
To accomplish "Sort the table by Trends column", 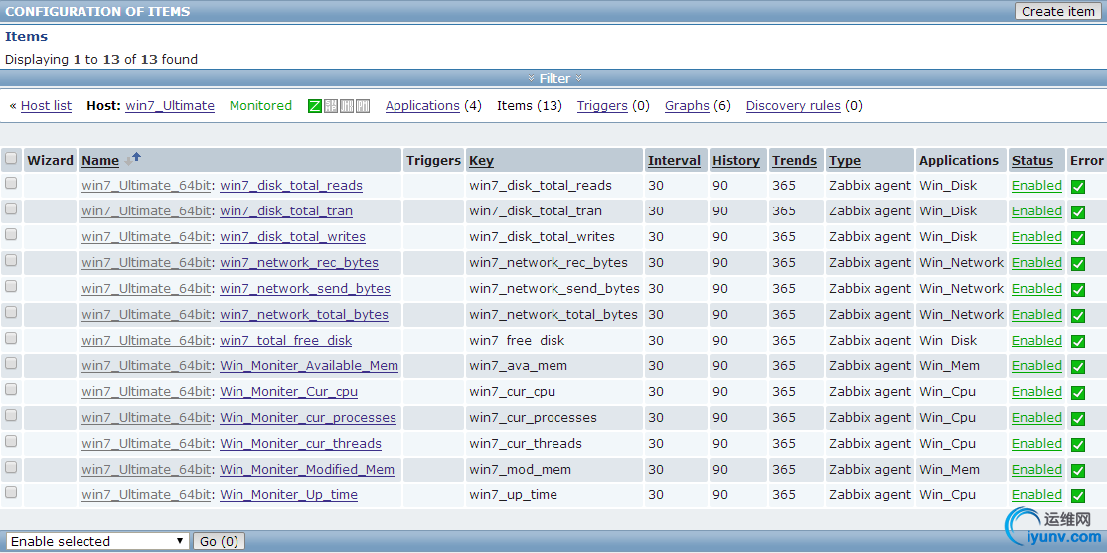I will (794, 160).
